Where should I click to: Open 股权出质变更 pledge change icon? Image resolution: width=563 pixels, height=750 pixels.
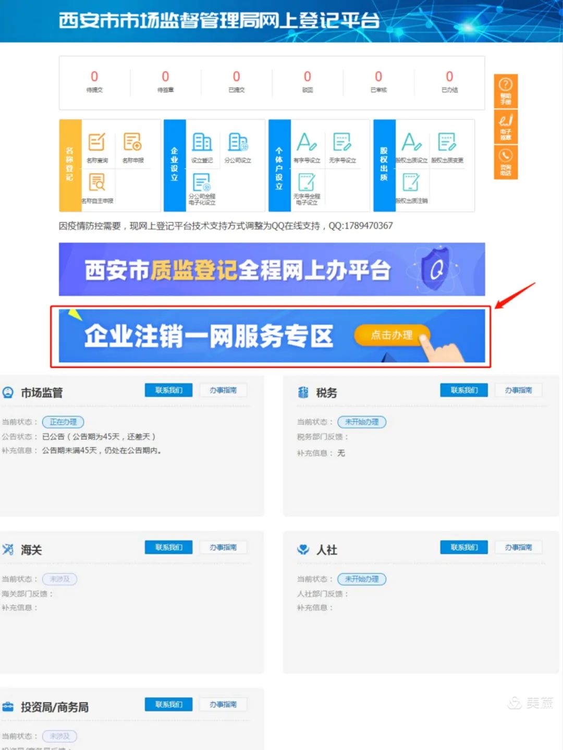[447, 142]
